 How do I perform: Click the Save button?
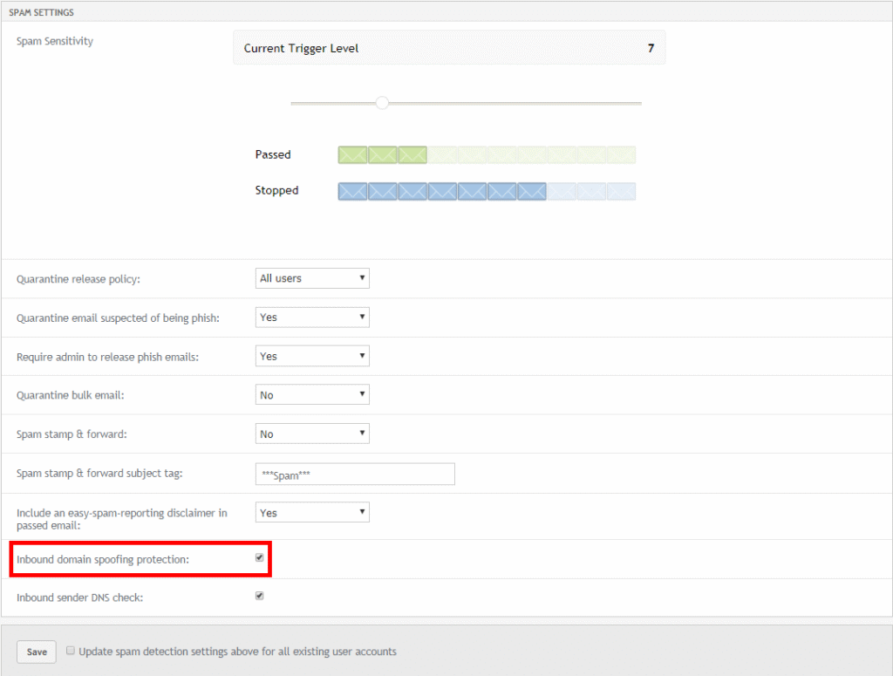coord(37,652)
